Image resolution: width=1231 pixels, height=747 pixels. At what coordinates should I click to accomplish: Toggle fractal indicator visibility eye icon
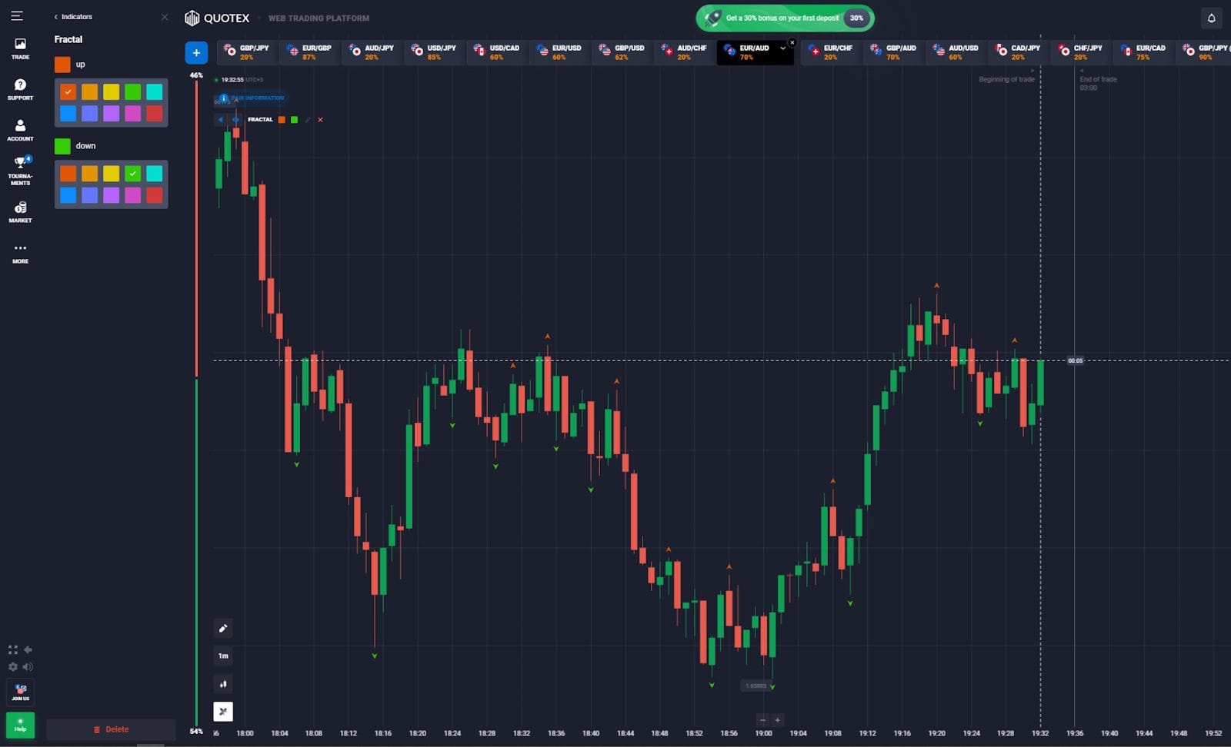(x=235, y=120)
